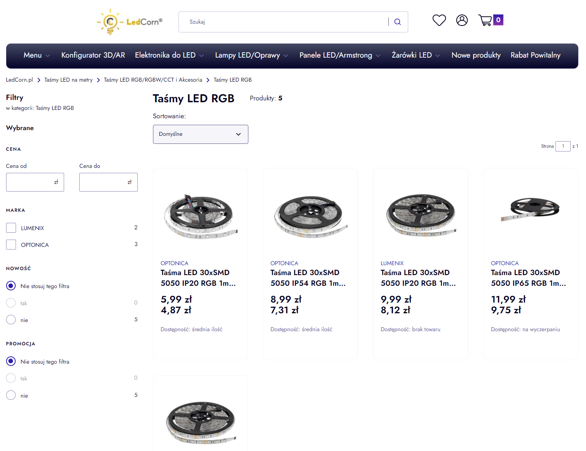586x451 pixels.
Task: Click the 'Produkty: 5' count
Action: [266, 98]
